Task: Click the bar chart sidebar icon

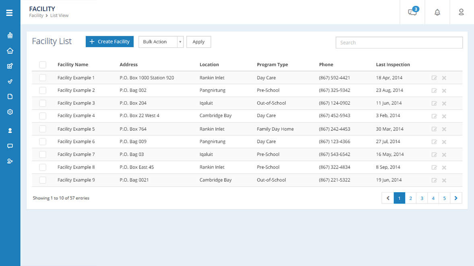Action: 10,35
